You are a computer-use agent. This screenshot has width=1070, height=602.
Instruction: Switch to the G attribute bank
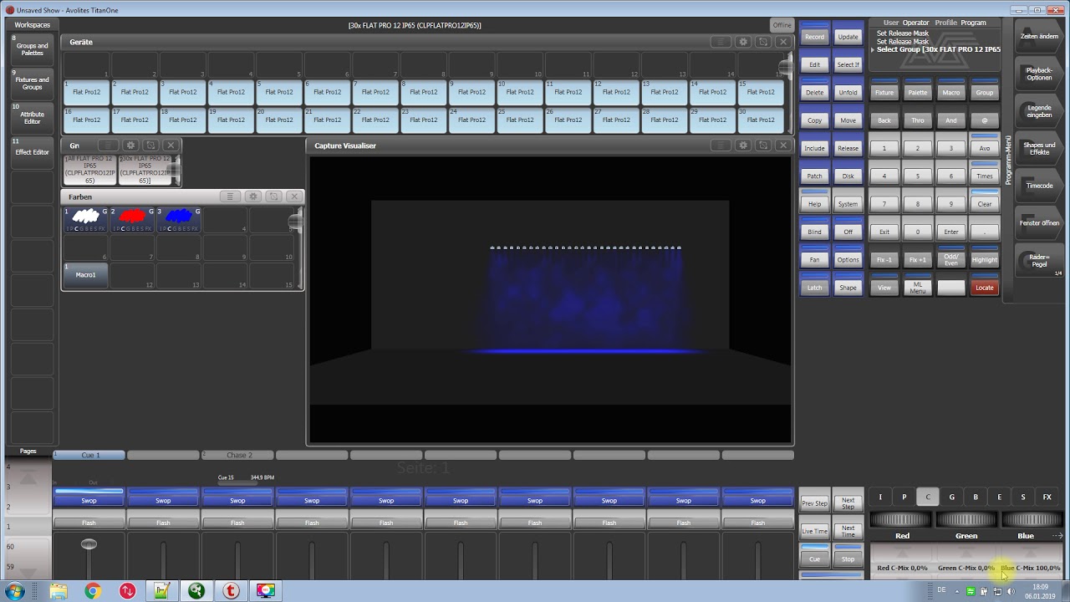pos(951,497)
